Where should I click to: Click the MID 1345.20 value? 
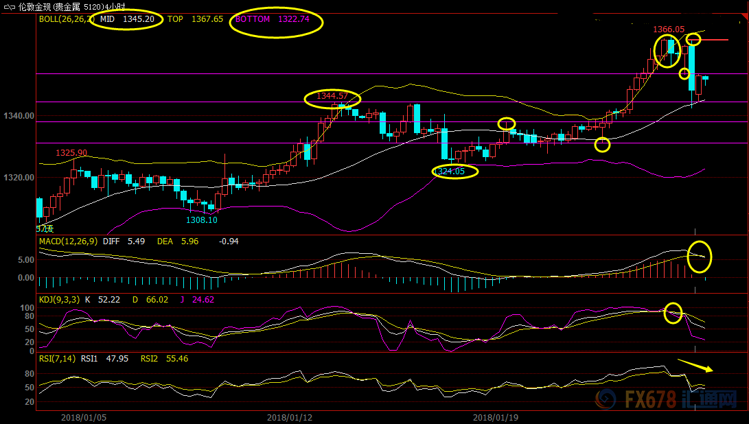pos(127,19)
